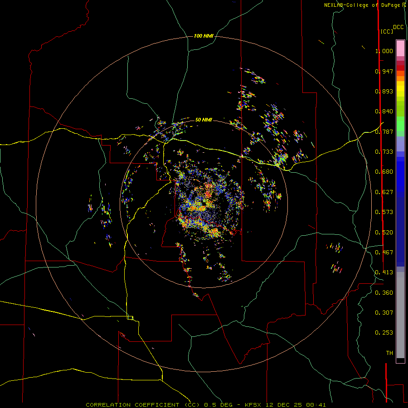Click the 0.840 legend value
This screenshot has width=408, height=408.
click(x=384, y=111)
